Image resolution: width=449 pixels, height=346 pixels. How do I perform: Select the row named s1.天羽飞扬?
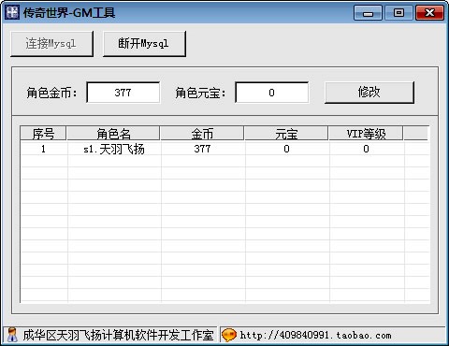(225, 149)
